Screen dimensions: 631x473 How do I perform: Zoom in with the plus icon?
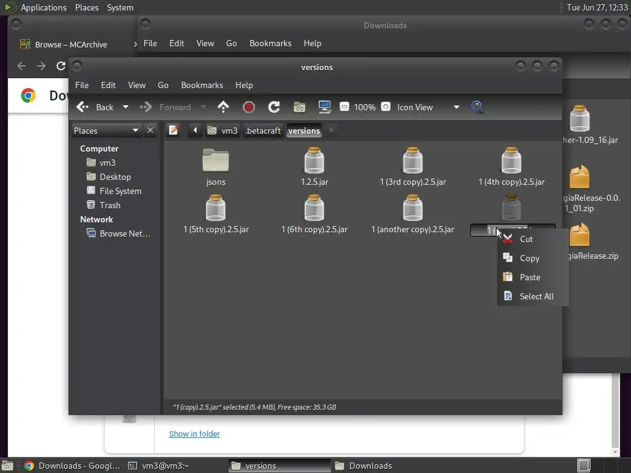coord(386,107)
